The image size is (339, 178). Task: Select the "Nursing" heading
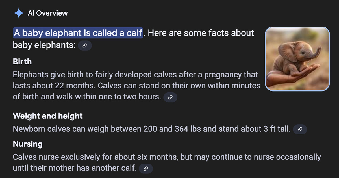tap(28, 144)
